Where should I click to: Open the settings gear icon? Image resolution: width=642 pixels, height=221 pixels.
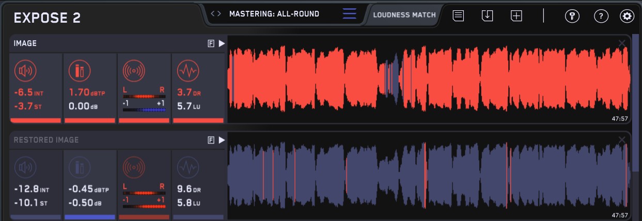pyautogui.click(x=627, y=16)
